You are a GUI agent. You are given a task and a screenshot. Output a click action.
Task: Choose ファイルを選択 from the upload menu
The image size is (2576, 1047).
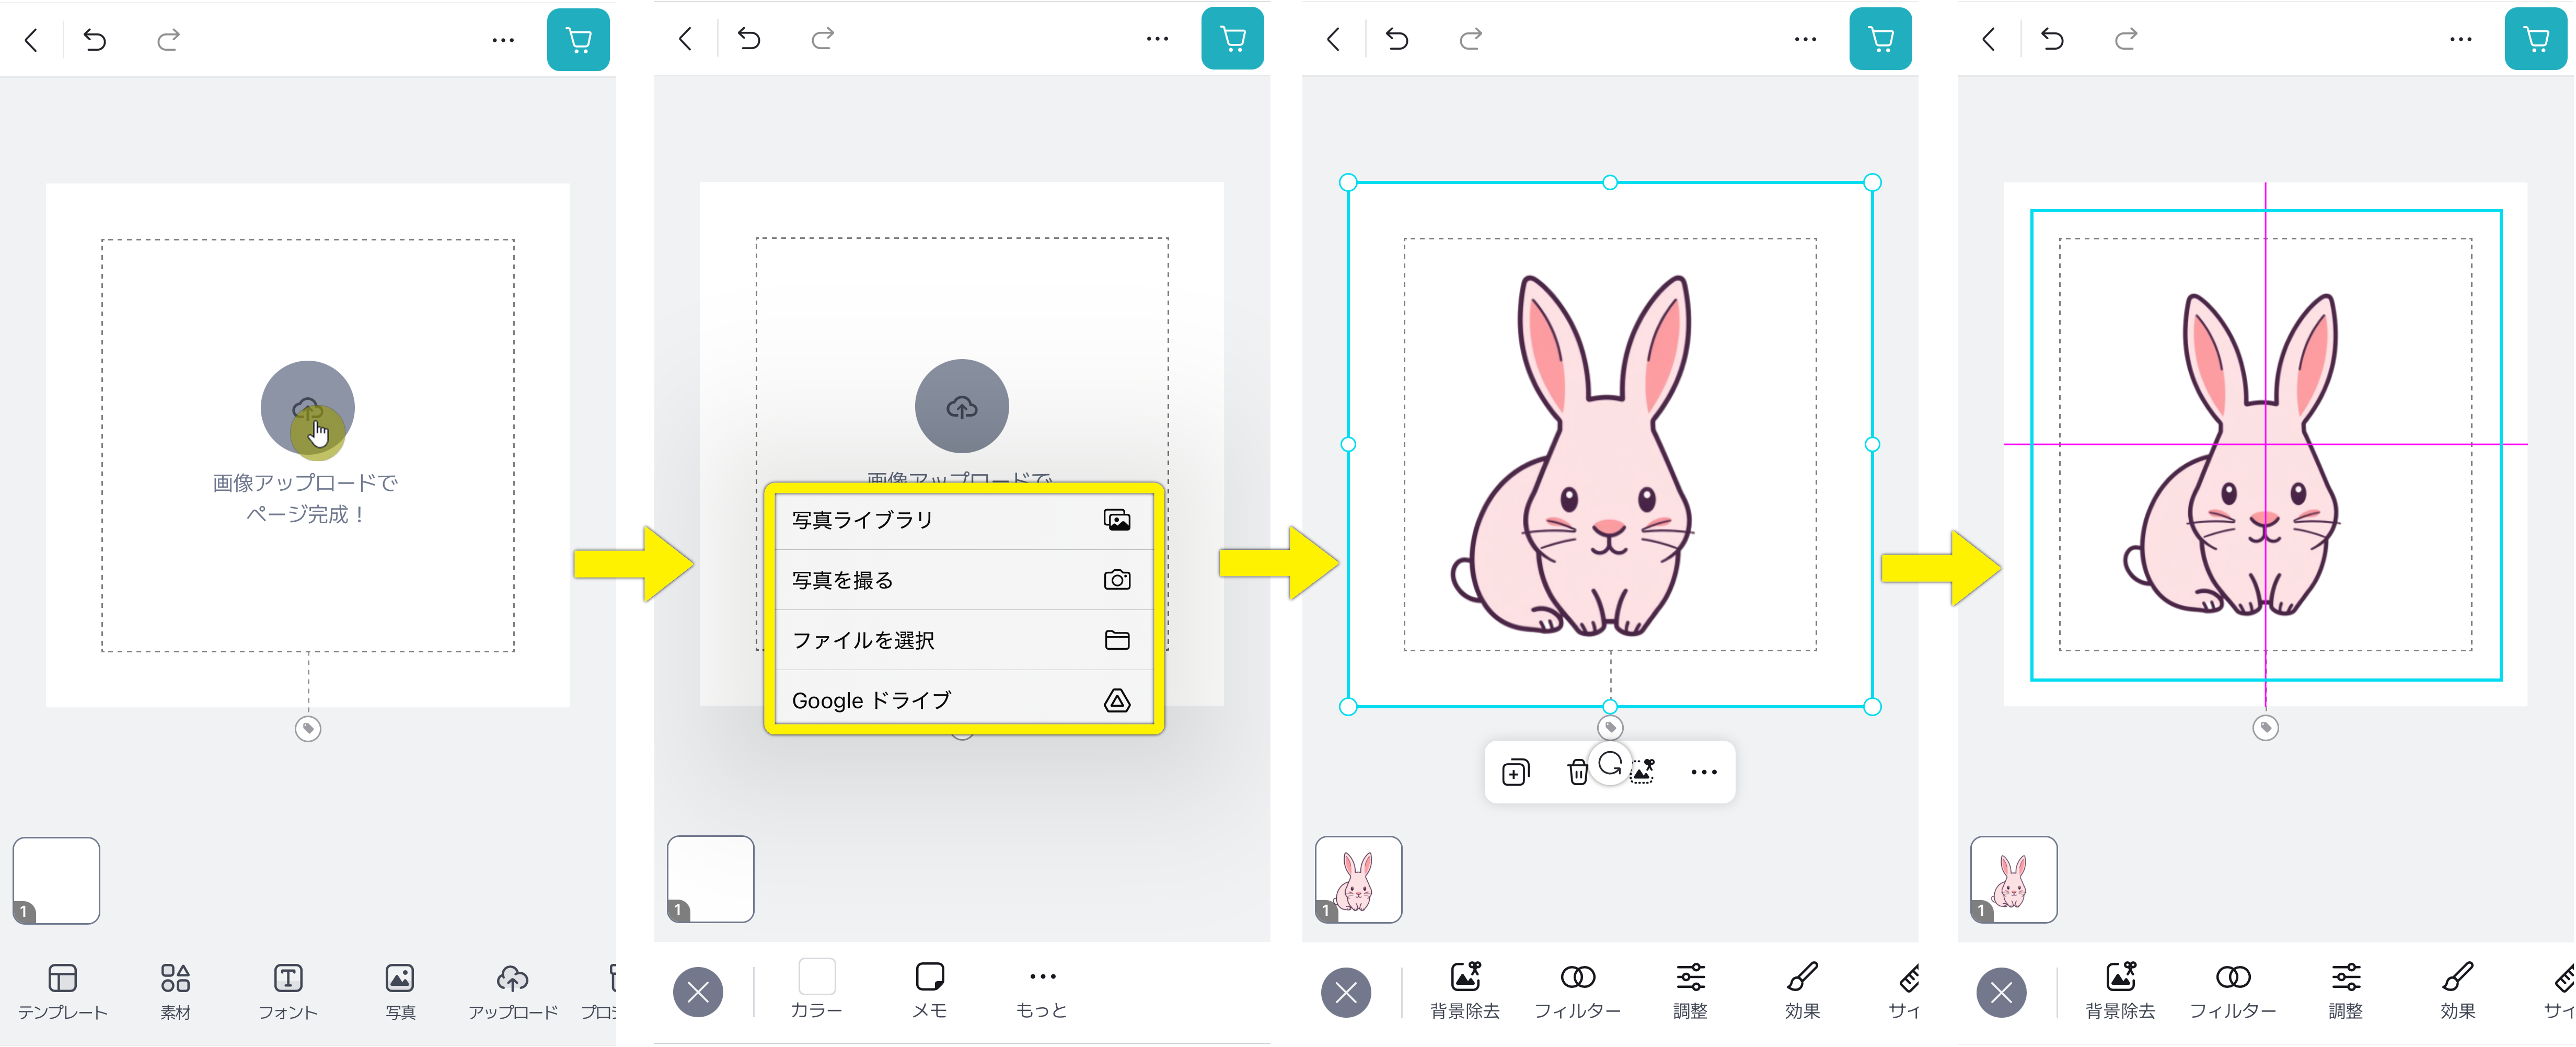pyautogui.click(x=963, y=640)
